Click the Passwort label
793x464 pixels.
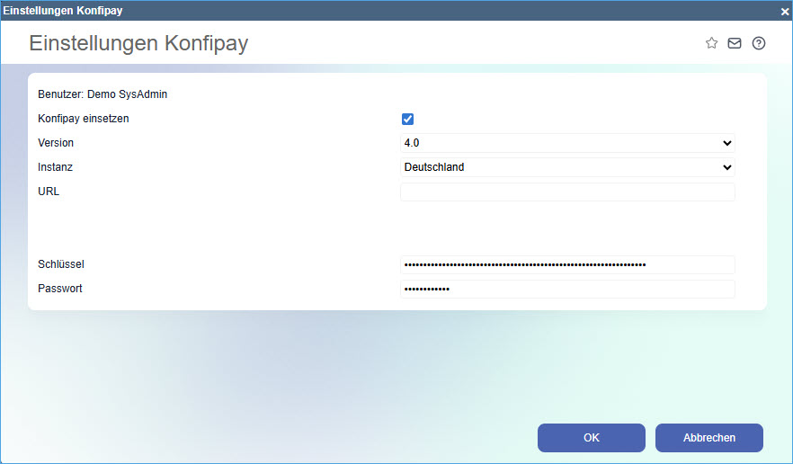click(x=60, y=289)
